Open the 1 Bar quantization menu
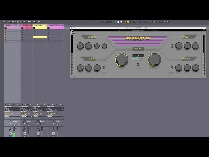 [40, 22]
